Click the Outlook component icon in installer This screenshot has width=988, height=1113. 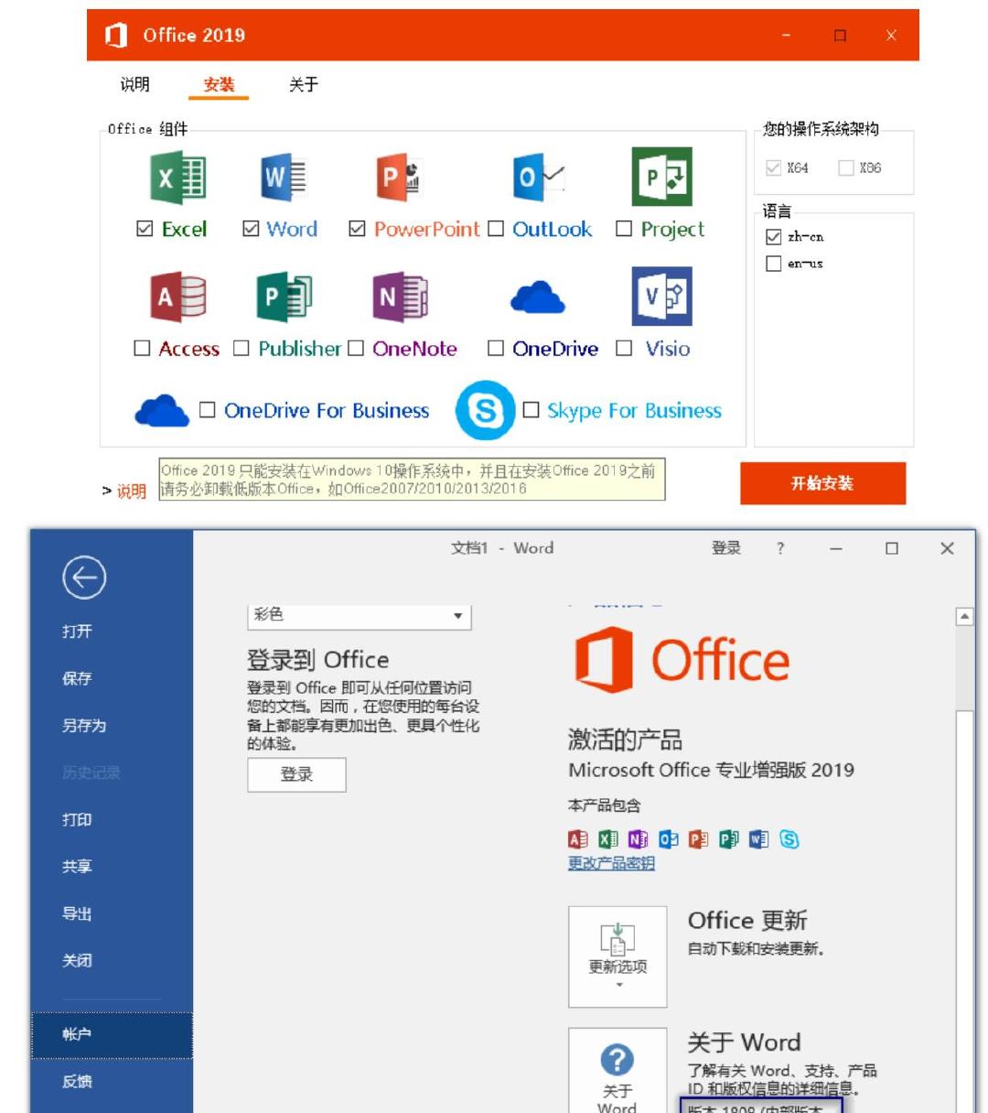pyautogui.click(x=540, y=177)
